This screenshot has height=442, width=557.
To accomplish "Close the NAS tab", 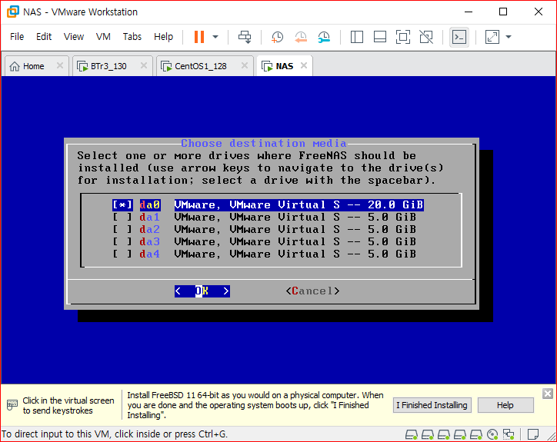I will [x=304, y=65].
